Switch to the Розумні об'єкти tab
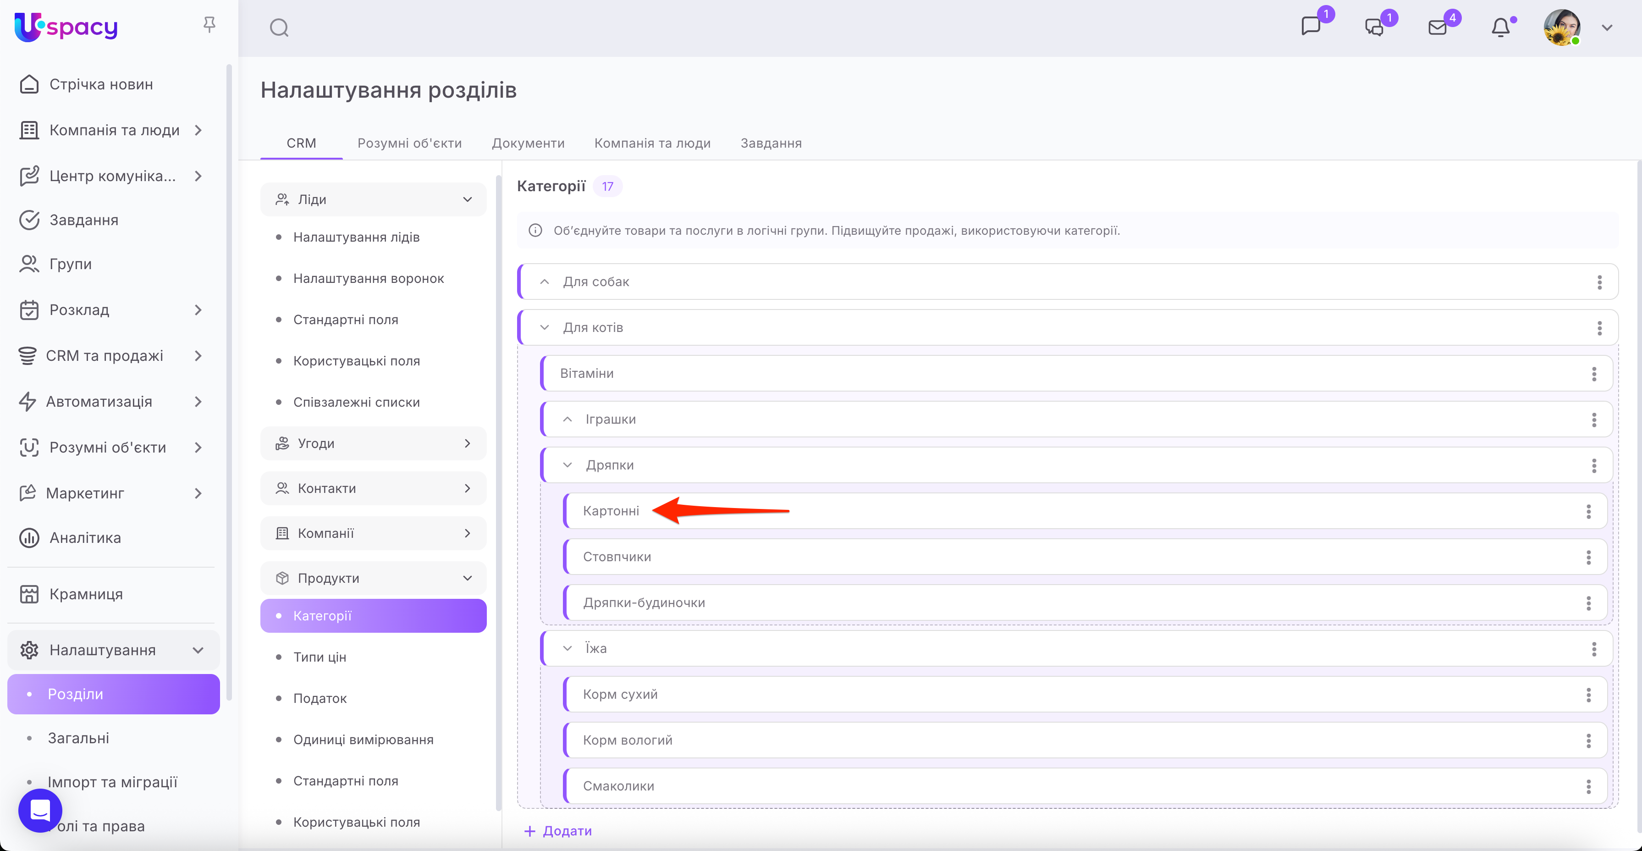The image size is (1642, 851). pos(409,143)
